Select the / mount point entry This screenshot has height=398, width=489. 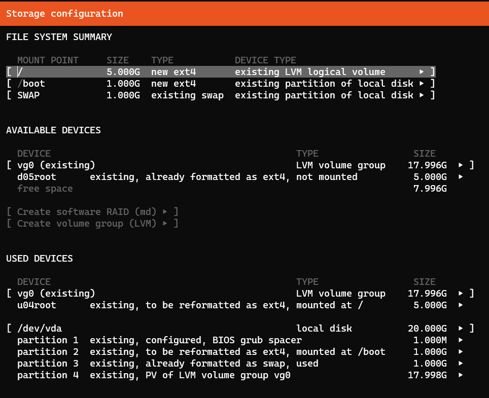[221, 72]
